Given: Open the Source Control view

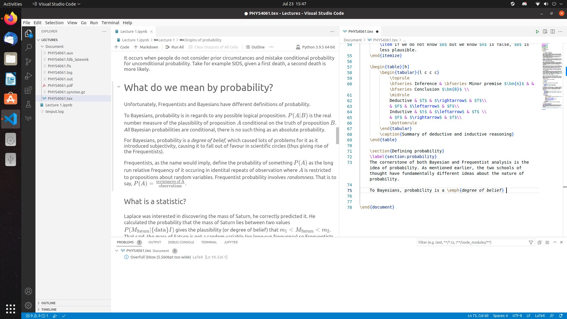Looking at the screenshot, I should 28,61.
